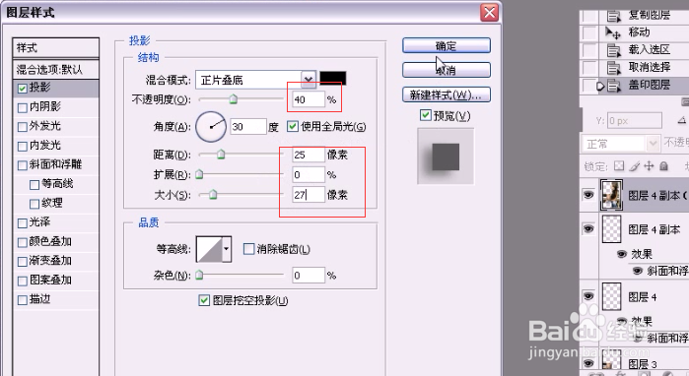689x376 pixels.
Task: Enable the 颜色叠加 checkbox
Action: click(x=23, y=242)
